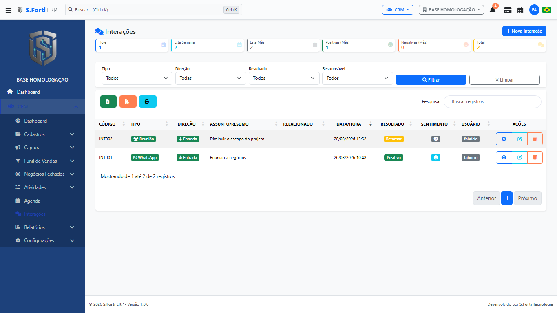Click subject 'Diminuir o escopo do projeto'

tap(237, 139)
